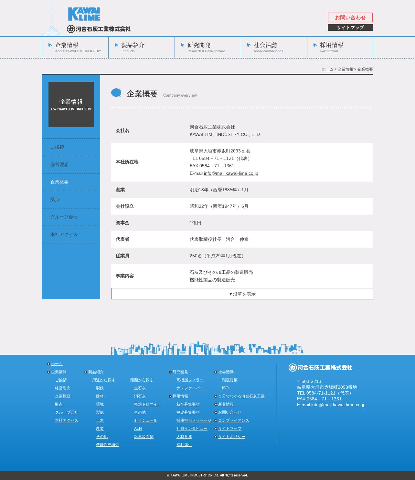Click footer 新卒募集要項 link
The height and width of the screenshot is (480, 415).
188,404
